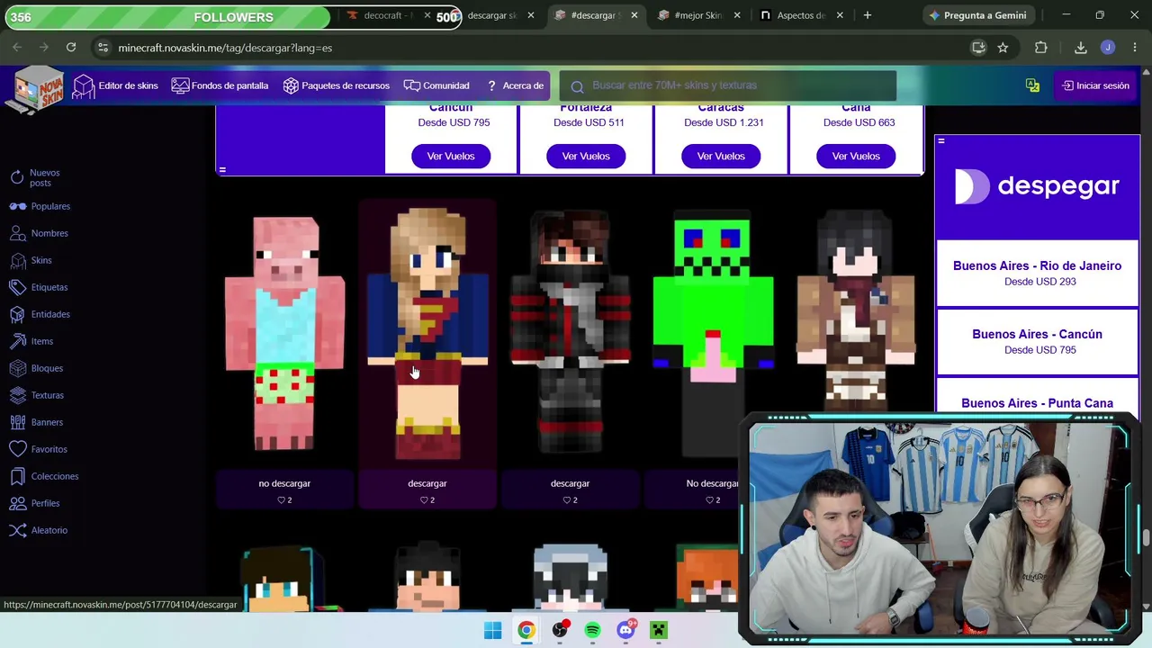Click the install app icon in address bar
The height and width of the screenshot is (648, 1152).
[978, 48]
